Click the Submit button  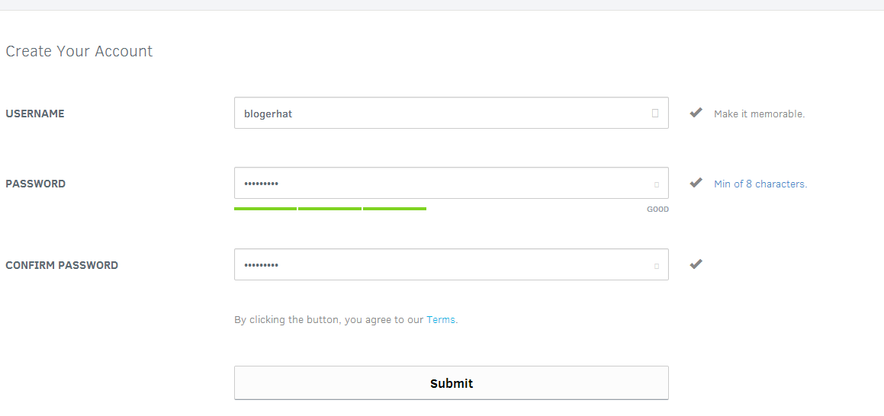[x=452, y=382]
